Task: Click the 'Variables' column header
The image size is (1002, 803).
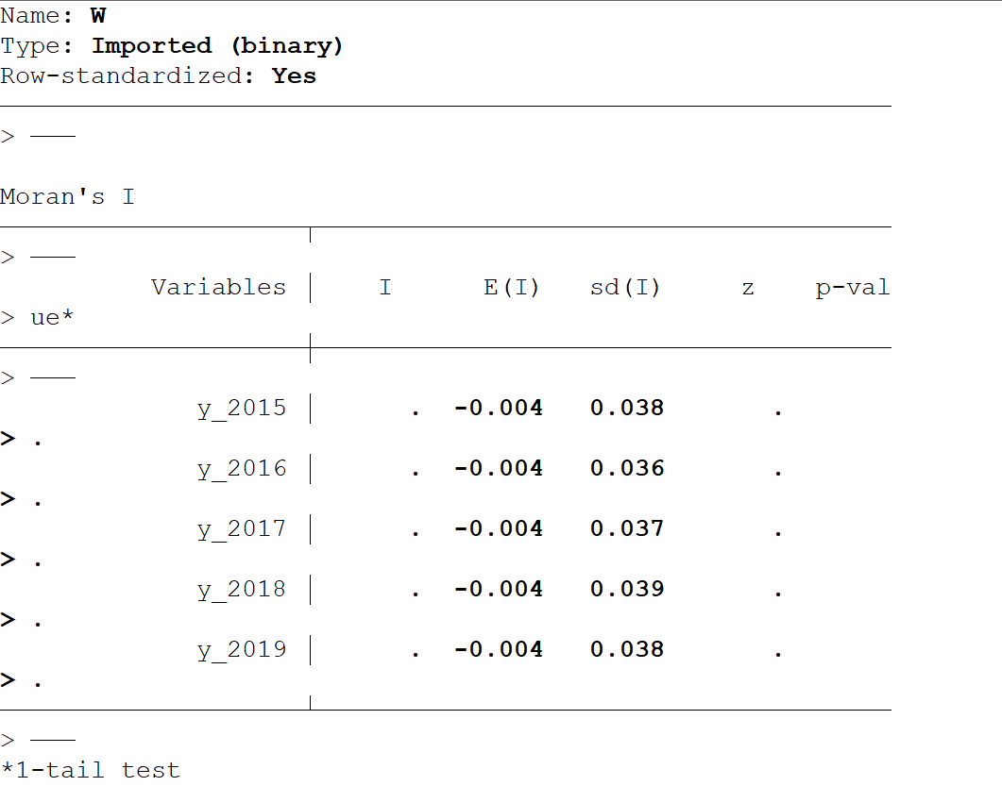Action: click(218, 288)
